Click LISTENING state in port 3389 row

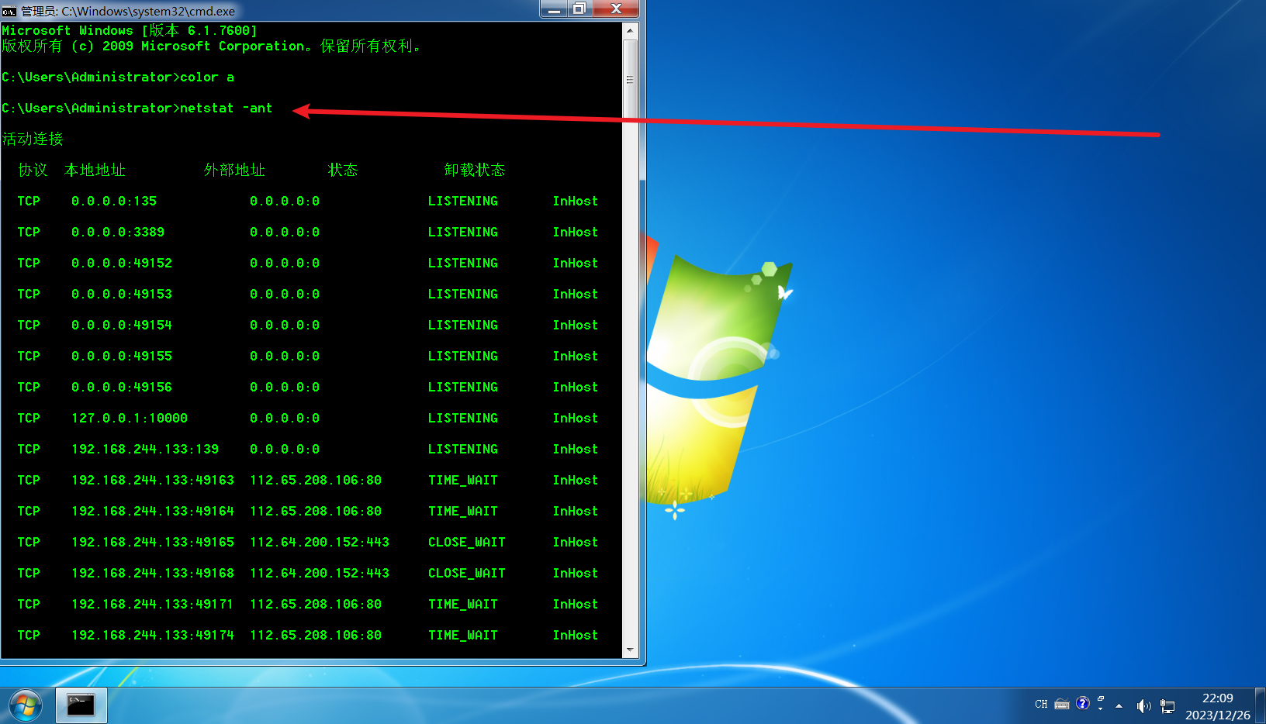(x=463, y=232)
